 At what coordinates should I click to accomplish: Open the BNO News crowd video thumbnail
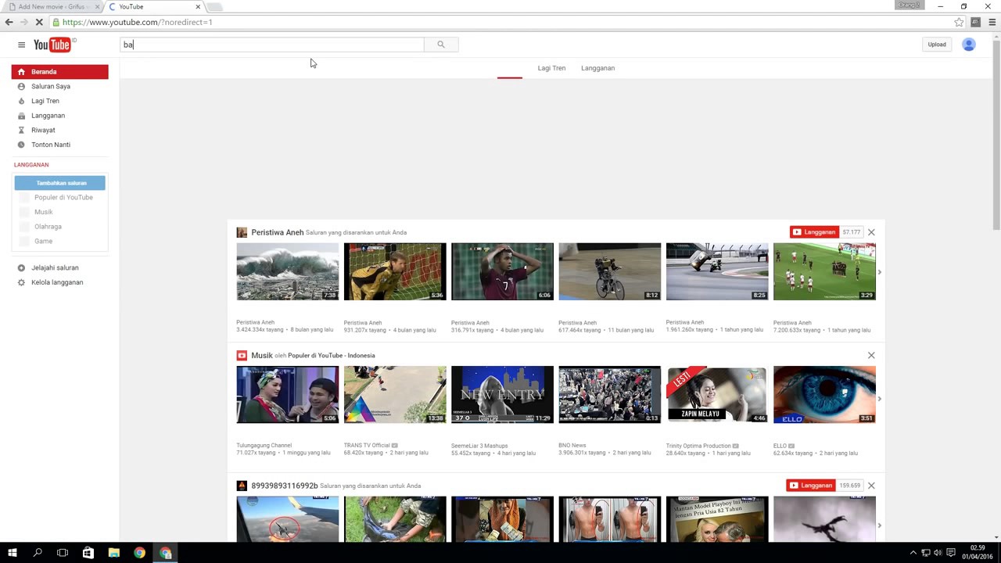click(x=609, y=394)
